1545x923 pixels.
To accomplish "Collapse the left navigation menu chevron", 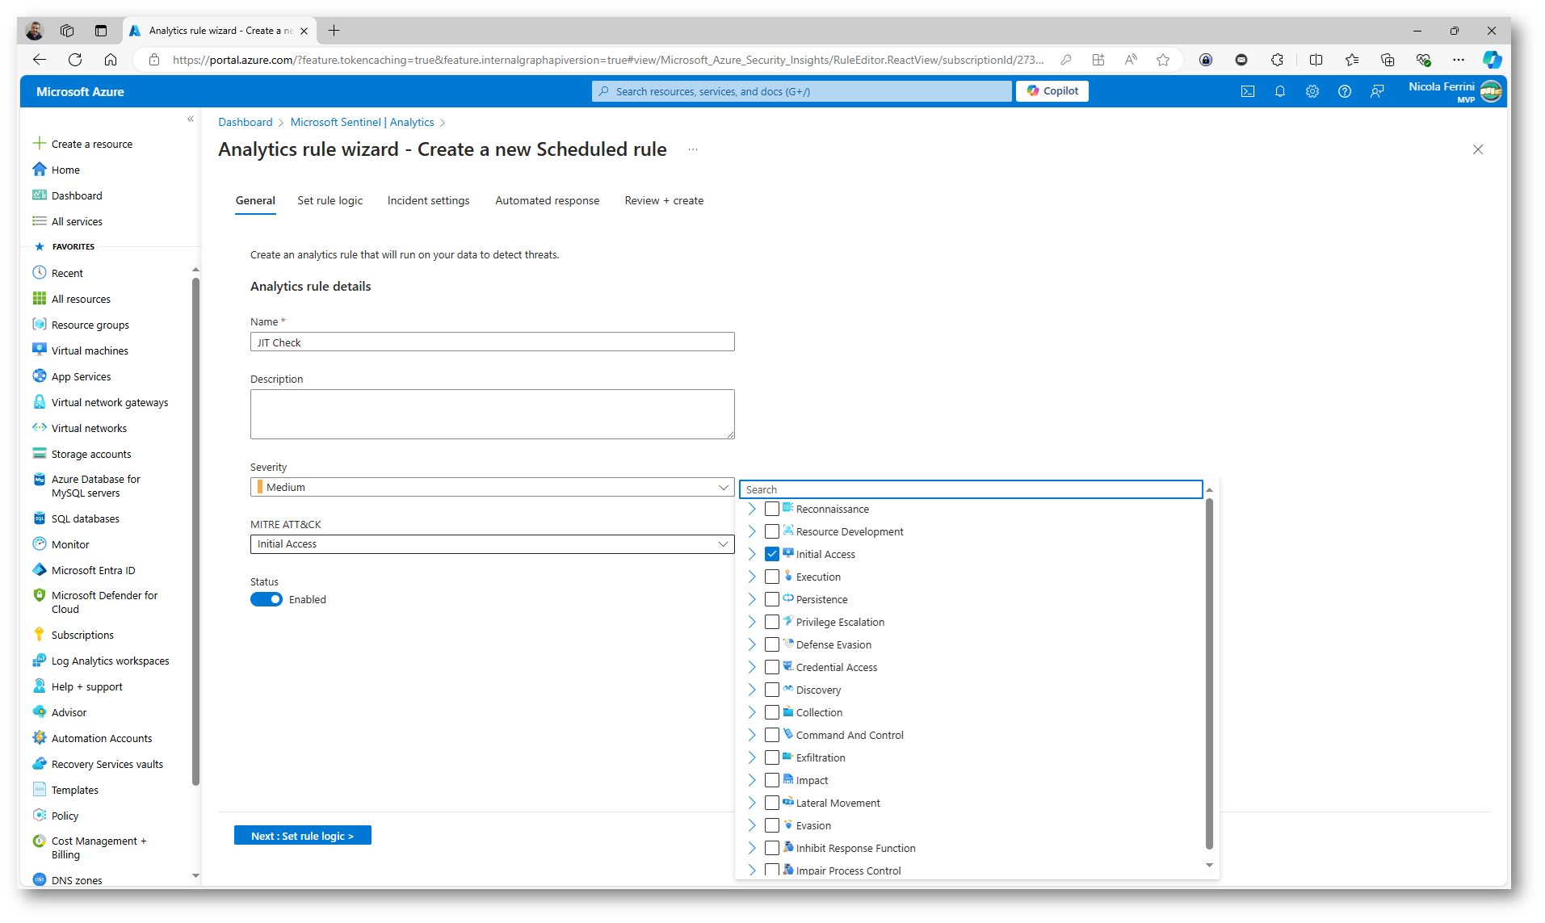I will tap(191, 120).
